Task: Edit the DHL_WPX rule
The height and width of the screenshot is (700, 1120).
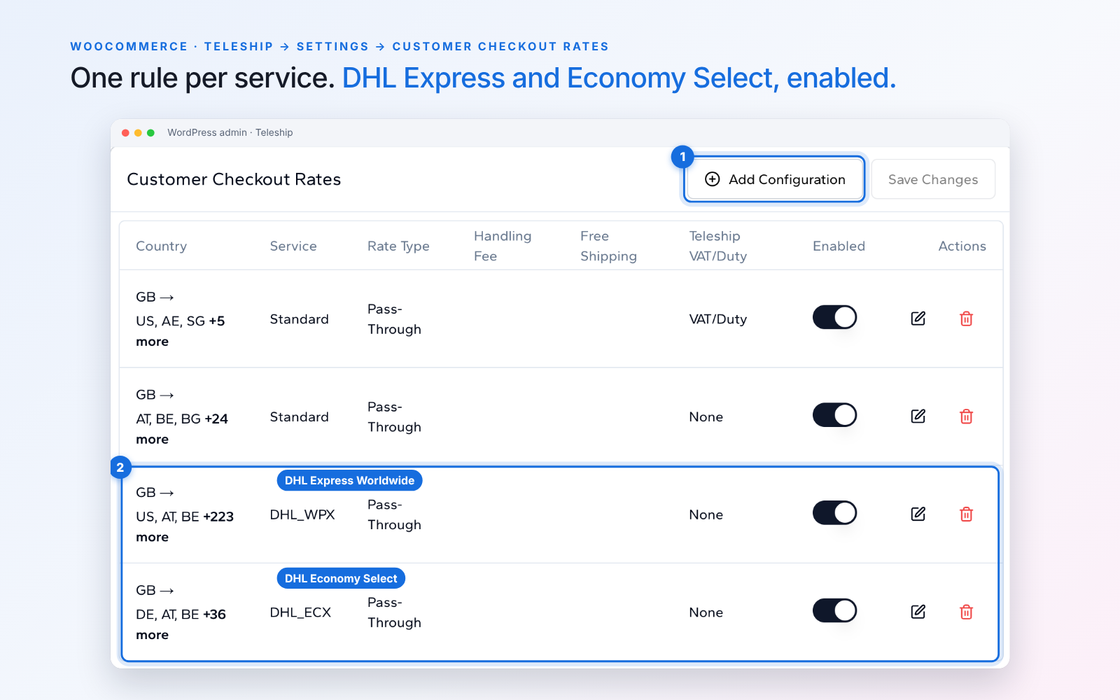Action: [x=918, y=514]
